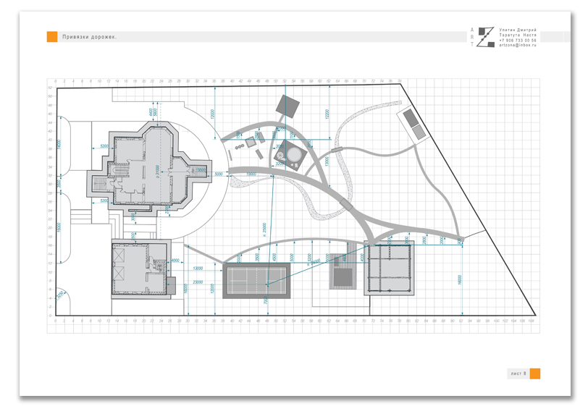Screen dimensions: 588x414
Task: Click the "4000" dimension beside the garage
Action: 175,261
